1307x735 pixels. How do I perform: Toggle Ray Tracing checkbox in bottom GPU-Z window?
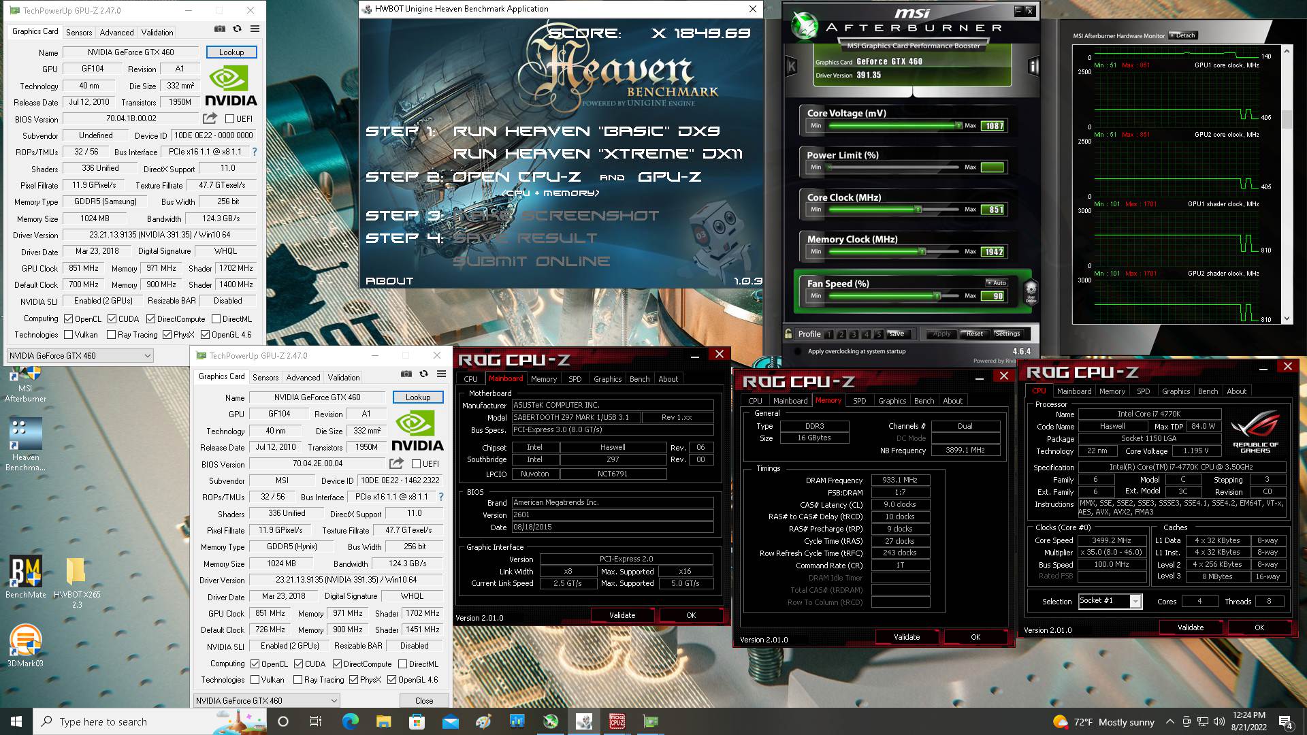(297, 680)
